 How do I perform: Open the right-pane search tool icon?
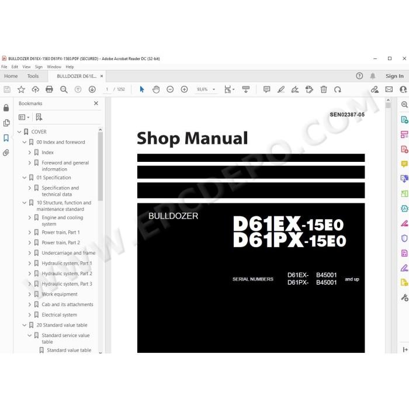point(404,105)
